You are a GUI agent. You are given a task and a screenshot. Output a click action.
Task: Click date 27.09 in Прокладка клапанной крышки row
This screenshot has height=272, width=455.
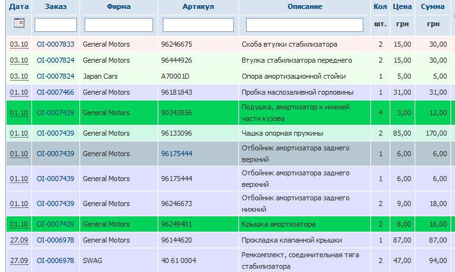tap(19, 240)
